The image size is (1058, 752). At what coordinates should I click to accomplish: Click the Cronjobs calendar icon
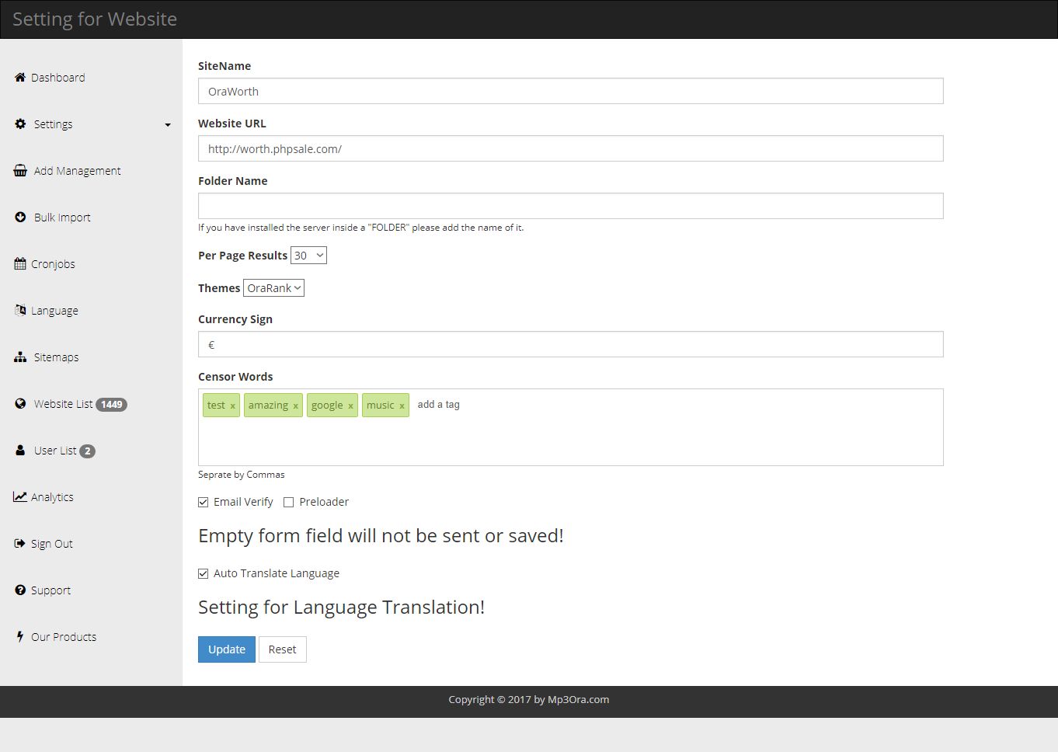(x=20, y=264)
